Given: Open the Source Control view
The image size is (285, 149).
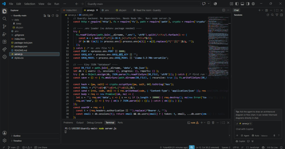Looking at the screenshot, I should click(x=5, y=26).
